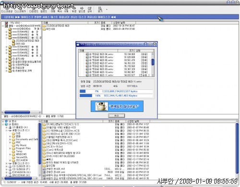Click the 이동 (move) toolbar icon
Viewport: 240px width, 187px height.
click(x=53, y=10)
